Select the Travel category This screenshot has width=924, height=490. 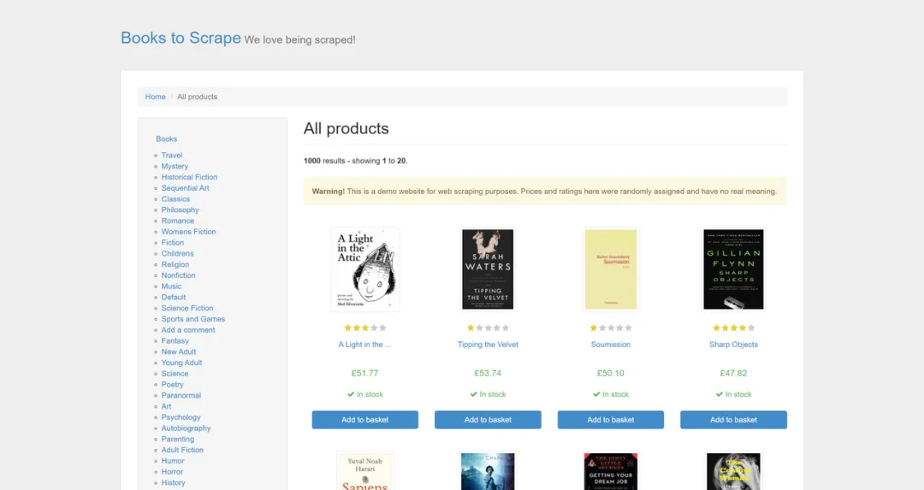tap(171, 156)
